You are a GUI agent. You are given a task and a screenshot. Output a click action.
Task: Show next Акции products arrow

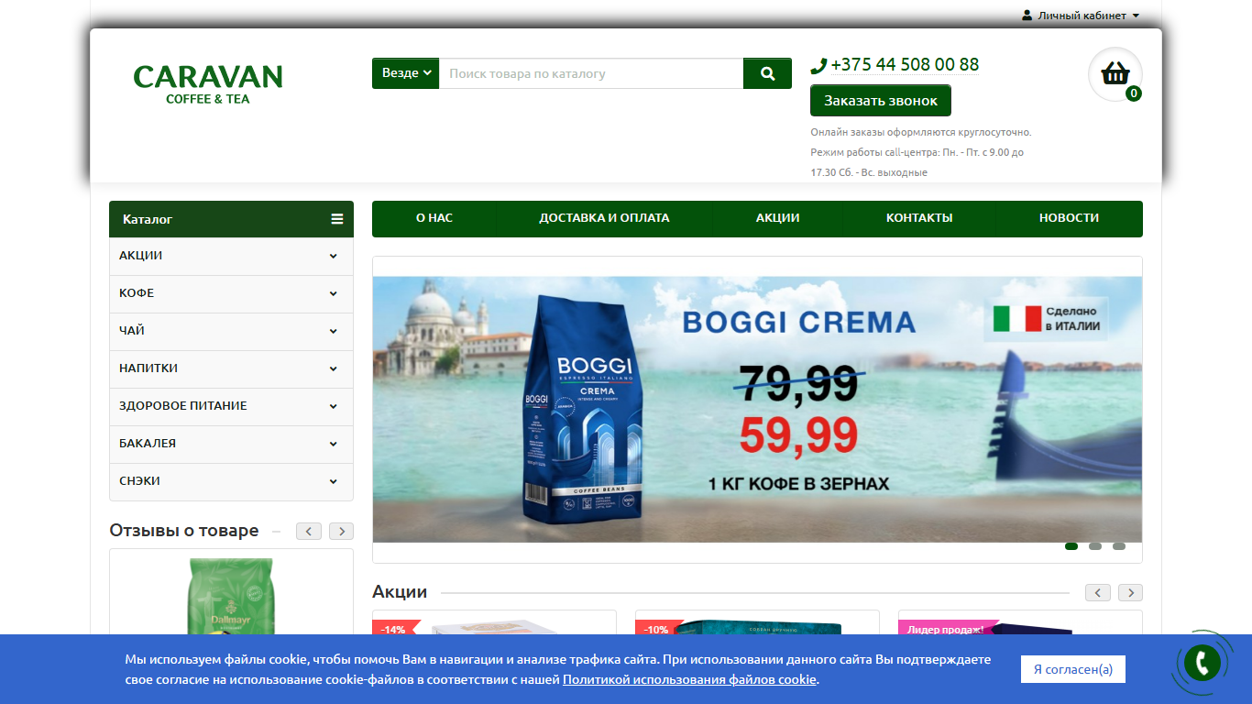(1131, 592)
